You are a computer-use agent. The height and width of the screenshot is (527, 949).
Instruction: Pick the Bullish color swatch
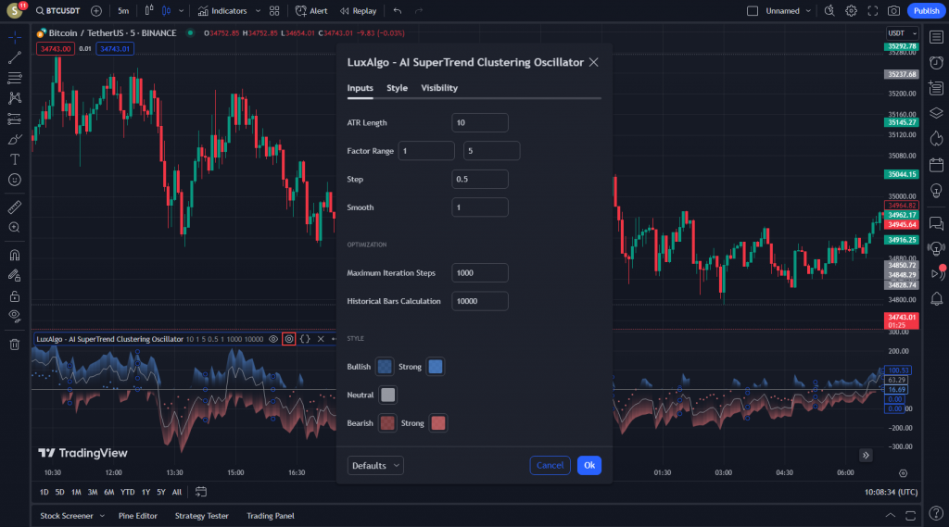[385, 367]
